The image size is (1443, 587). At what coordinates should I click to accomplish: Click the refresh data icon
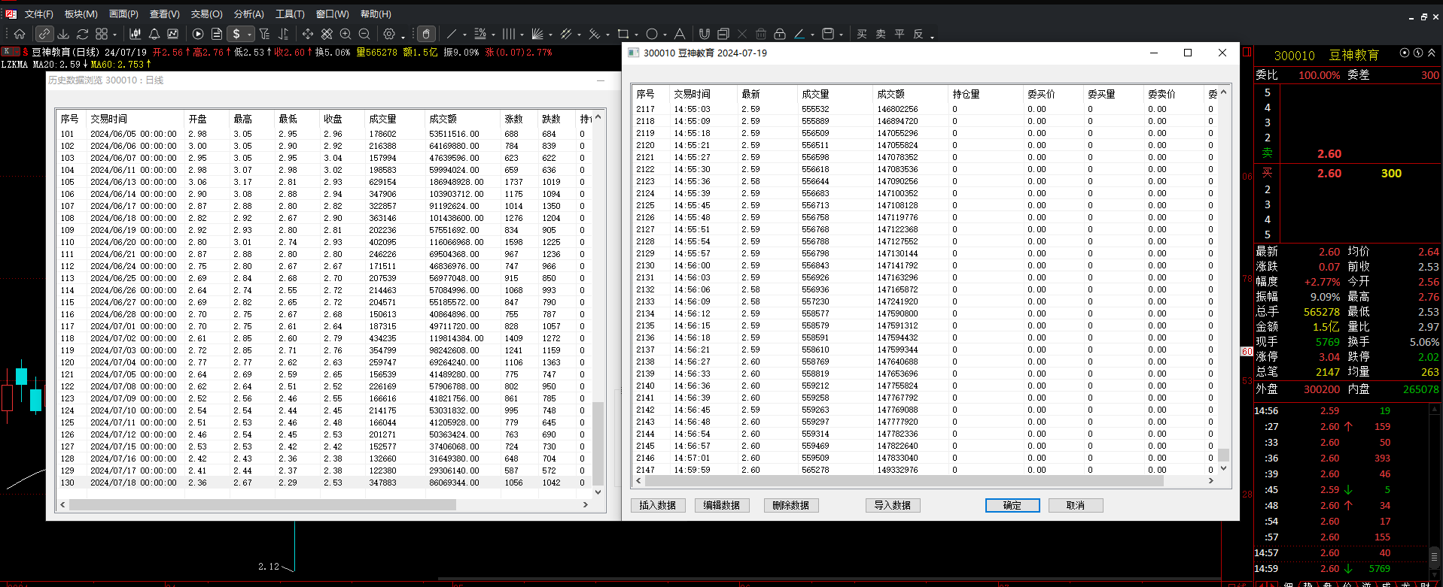click(83, 34)
